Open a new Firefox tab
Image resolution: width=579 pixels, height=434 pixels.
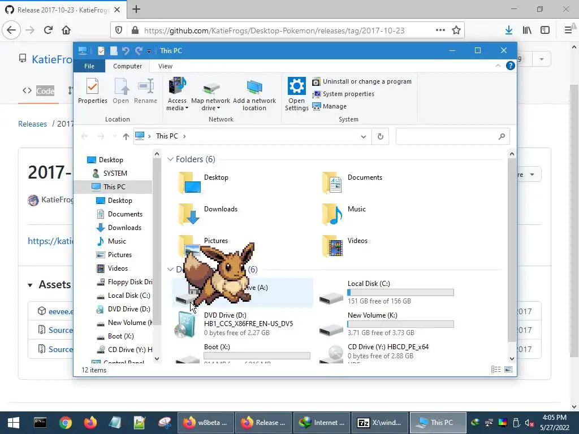coord(136,9)
